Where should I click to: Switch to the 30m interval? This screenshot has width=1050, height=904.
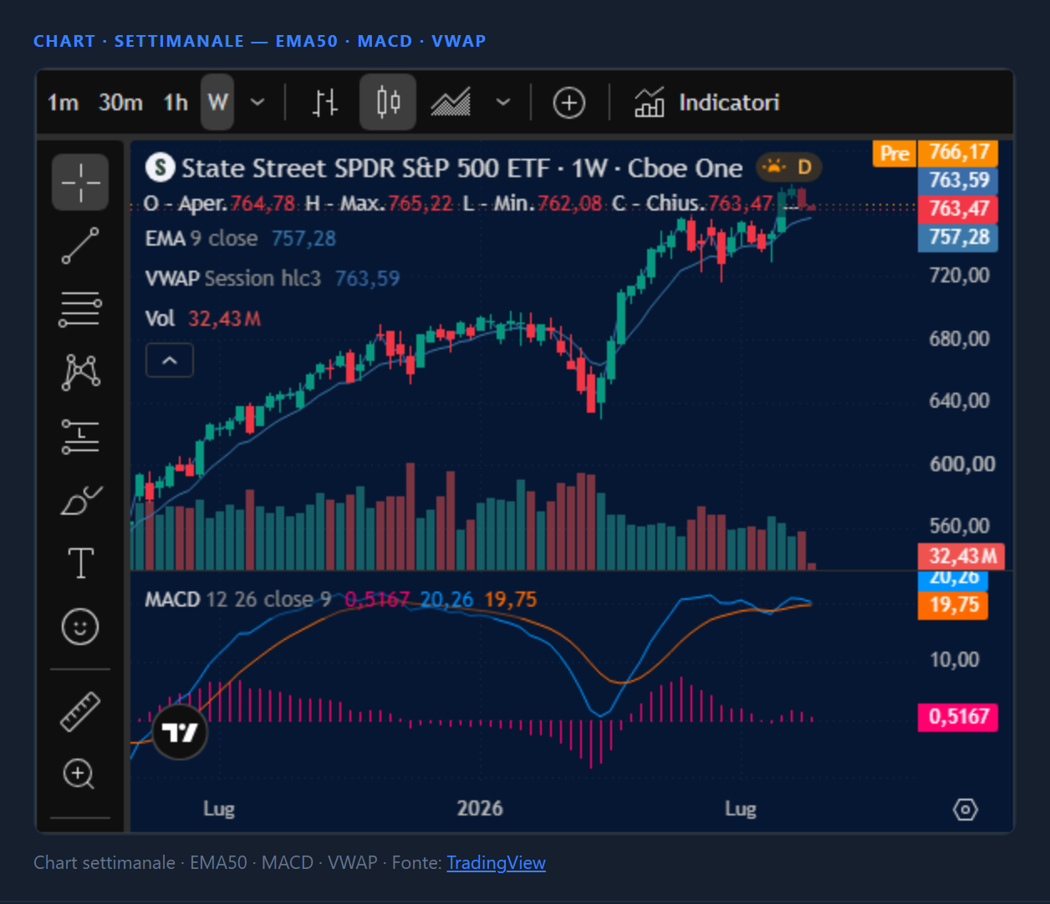120,103
